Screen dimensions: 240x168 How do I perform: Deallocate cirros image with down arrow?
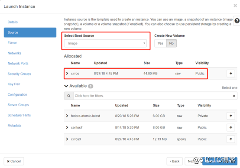pyautogui.click(x=231, y=74)
